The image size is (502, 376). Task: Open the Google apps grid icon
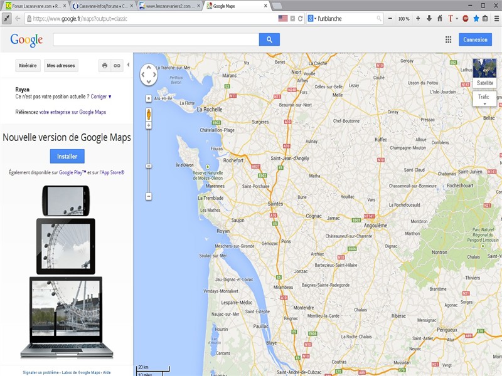click(449, 39)
